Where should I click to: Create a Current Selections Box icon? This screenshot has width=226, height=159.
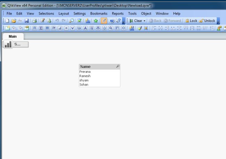73,28
